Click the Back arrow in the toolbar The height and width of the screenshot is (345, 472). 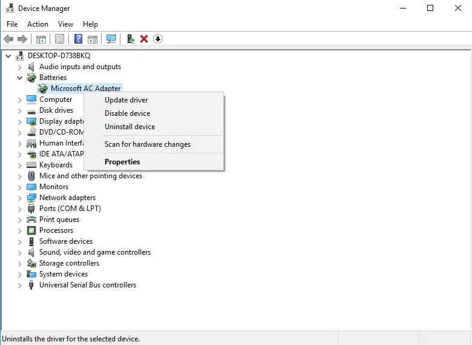tap(8, 39)
